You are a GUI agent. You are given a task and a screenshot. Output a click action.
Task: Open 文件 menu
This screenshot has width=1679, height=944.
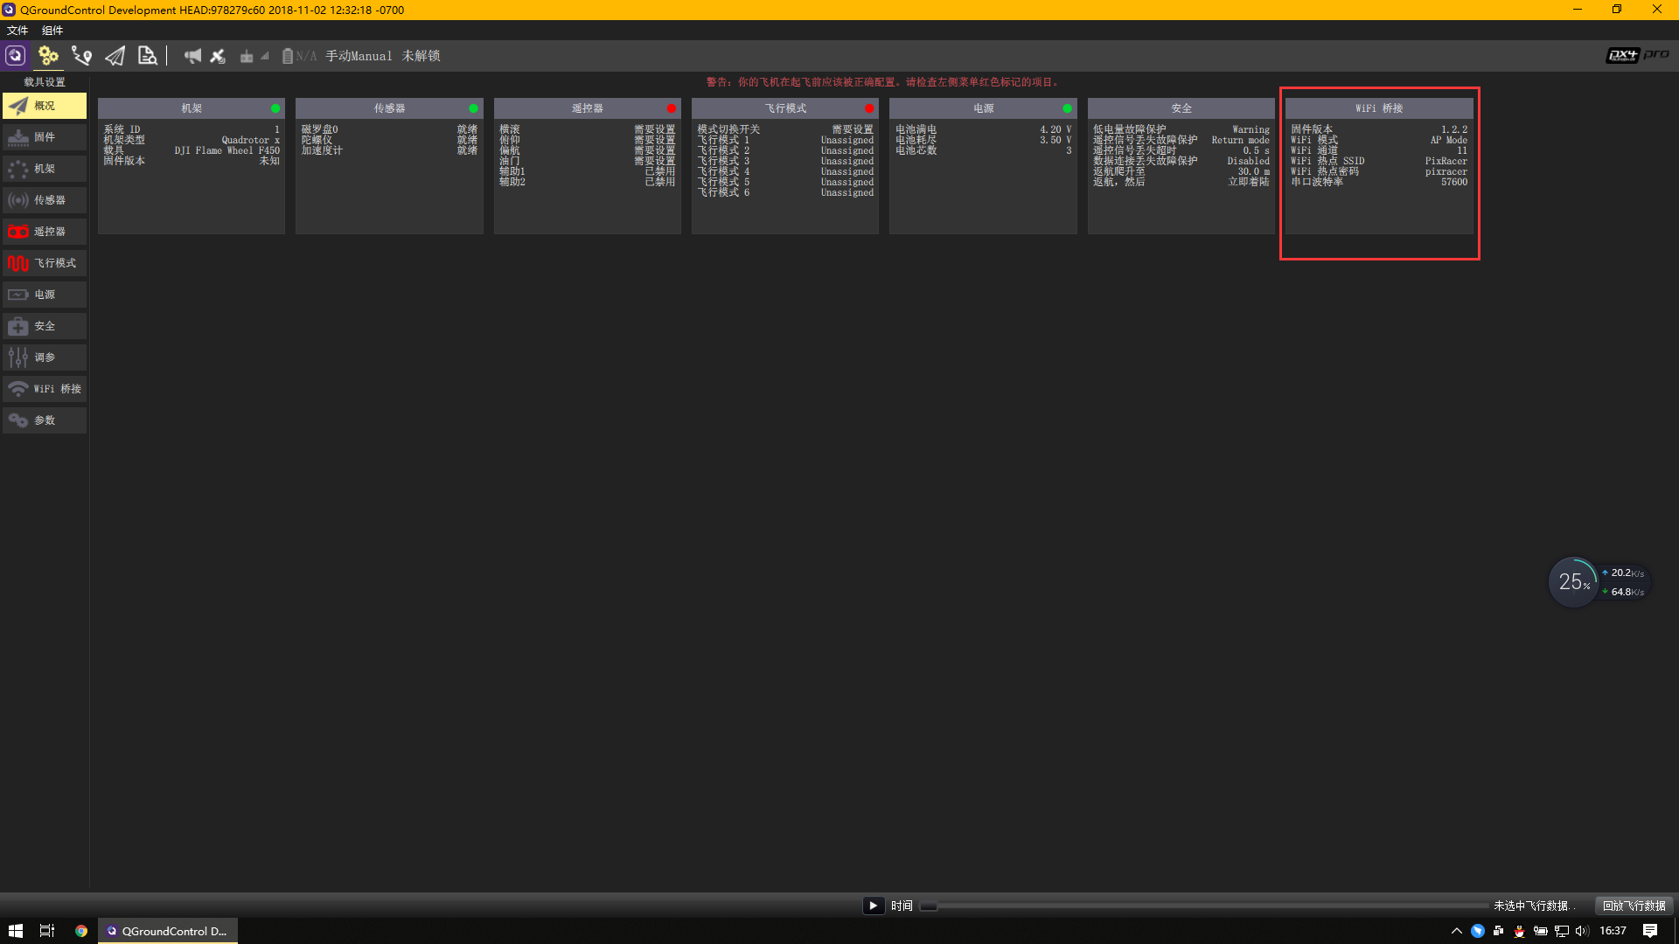[17, 31]
